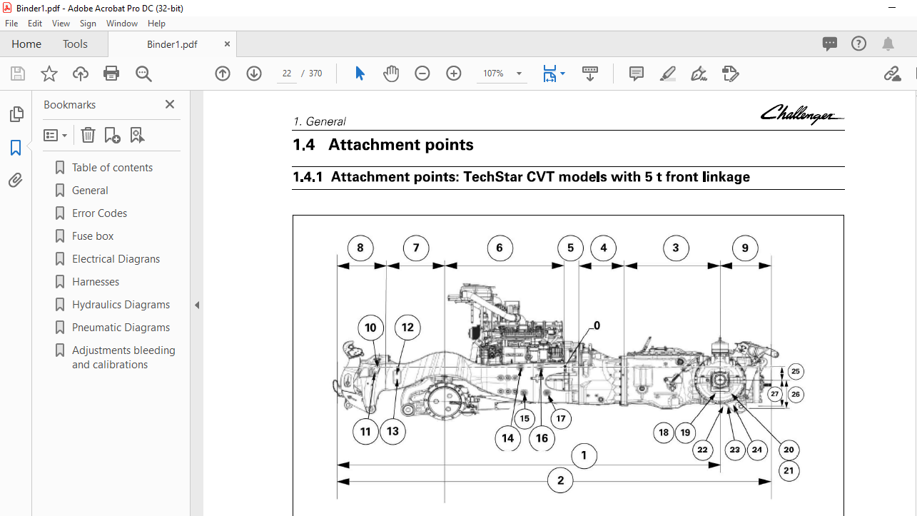Open the Fuse box bookmark
This screenshot has height=516, width=917.
click(93, 236)
